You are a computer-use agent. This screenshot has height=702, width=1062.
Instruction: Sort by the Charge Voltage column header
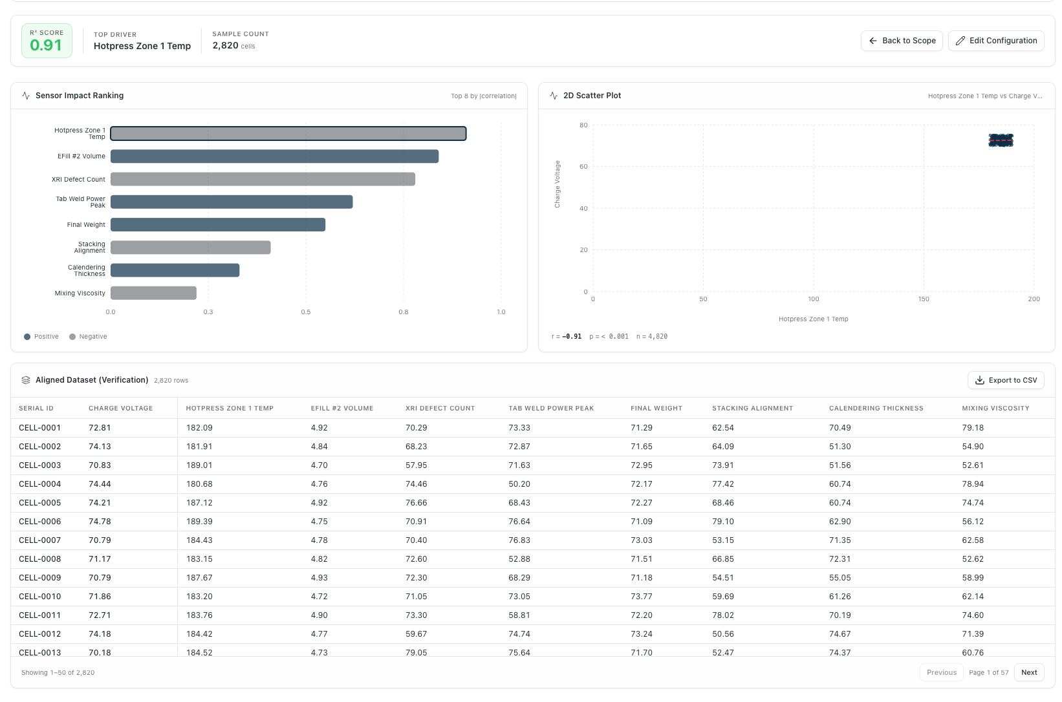121,409
